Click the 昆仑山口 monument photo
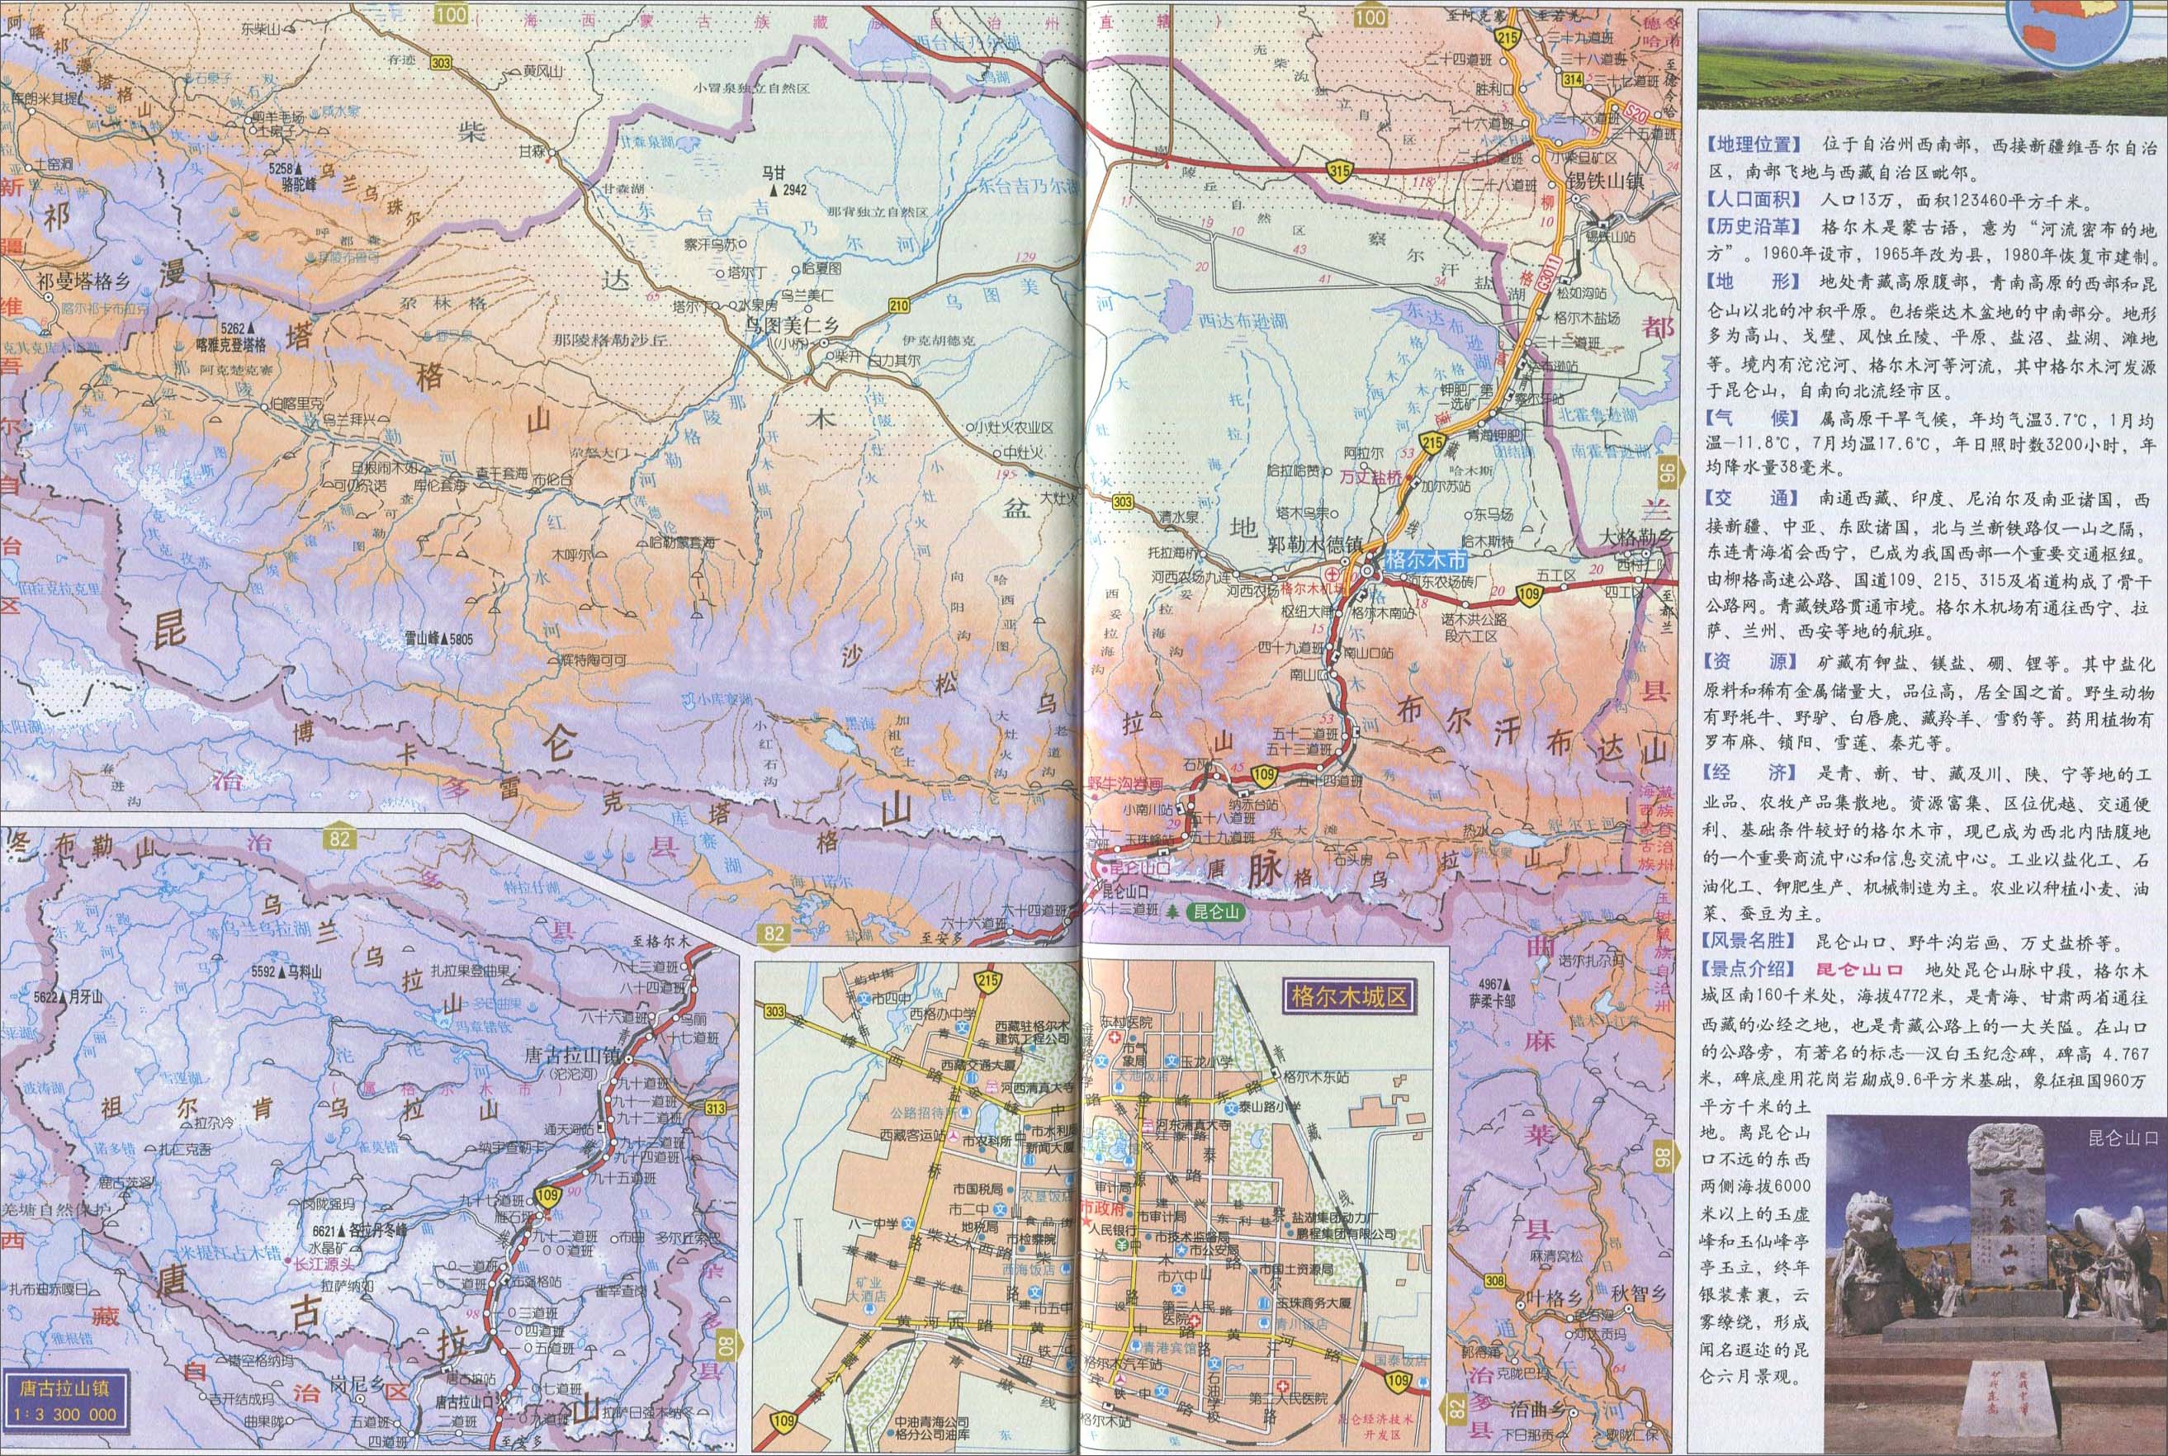2168x1456 pixels. pos(1997,1286)
